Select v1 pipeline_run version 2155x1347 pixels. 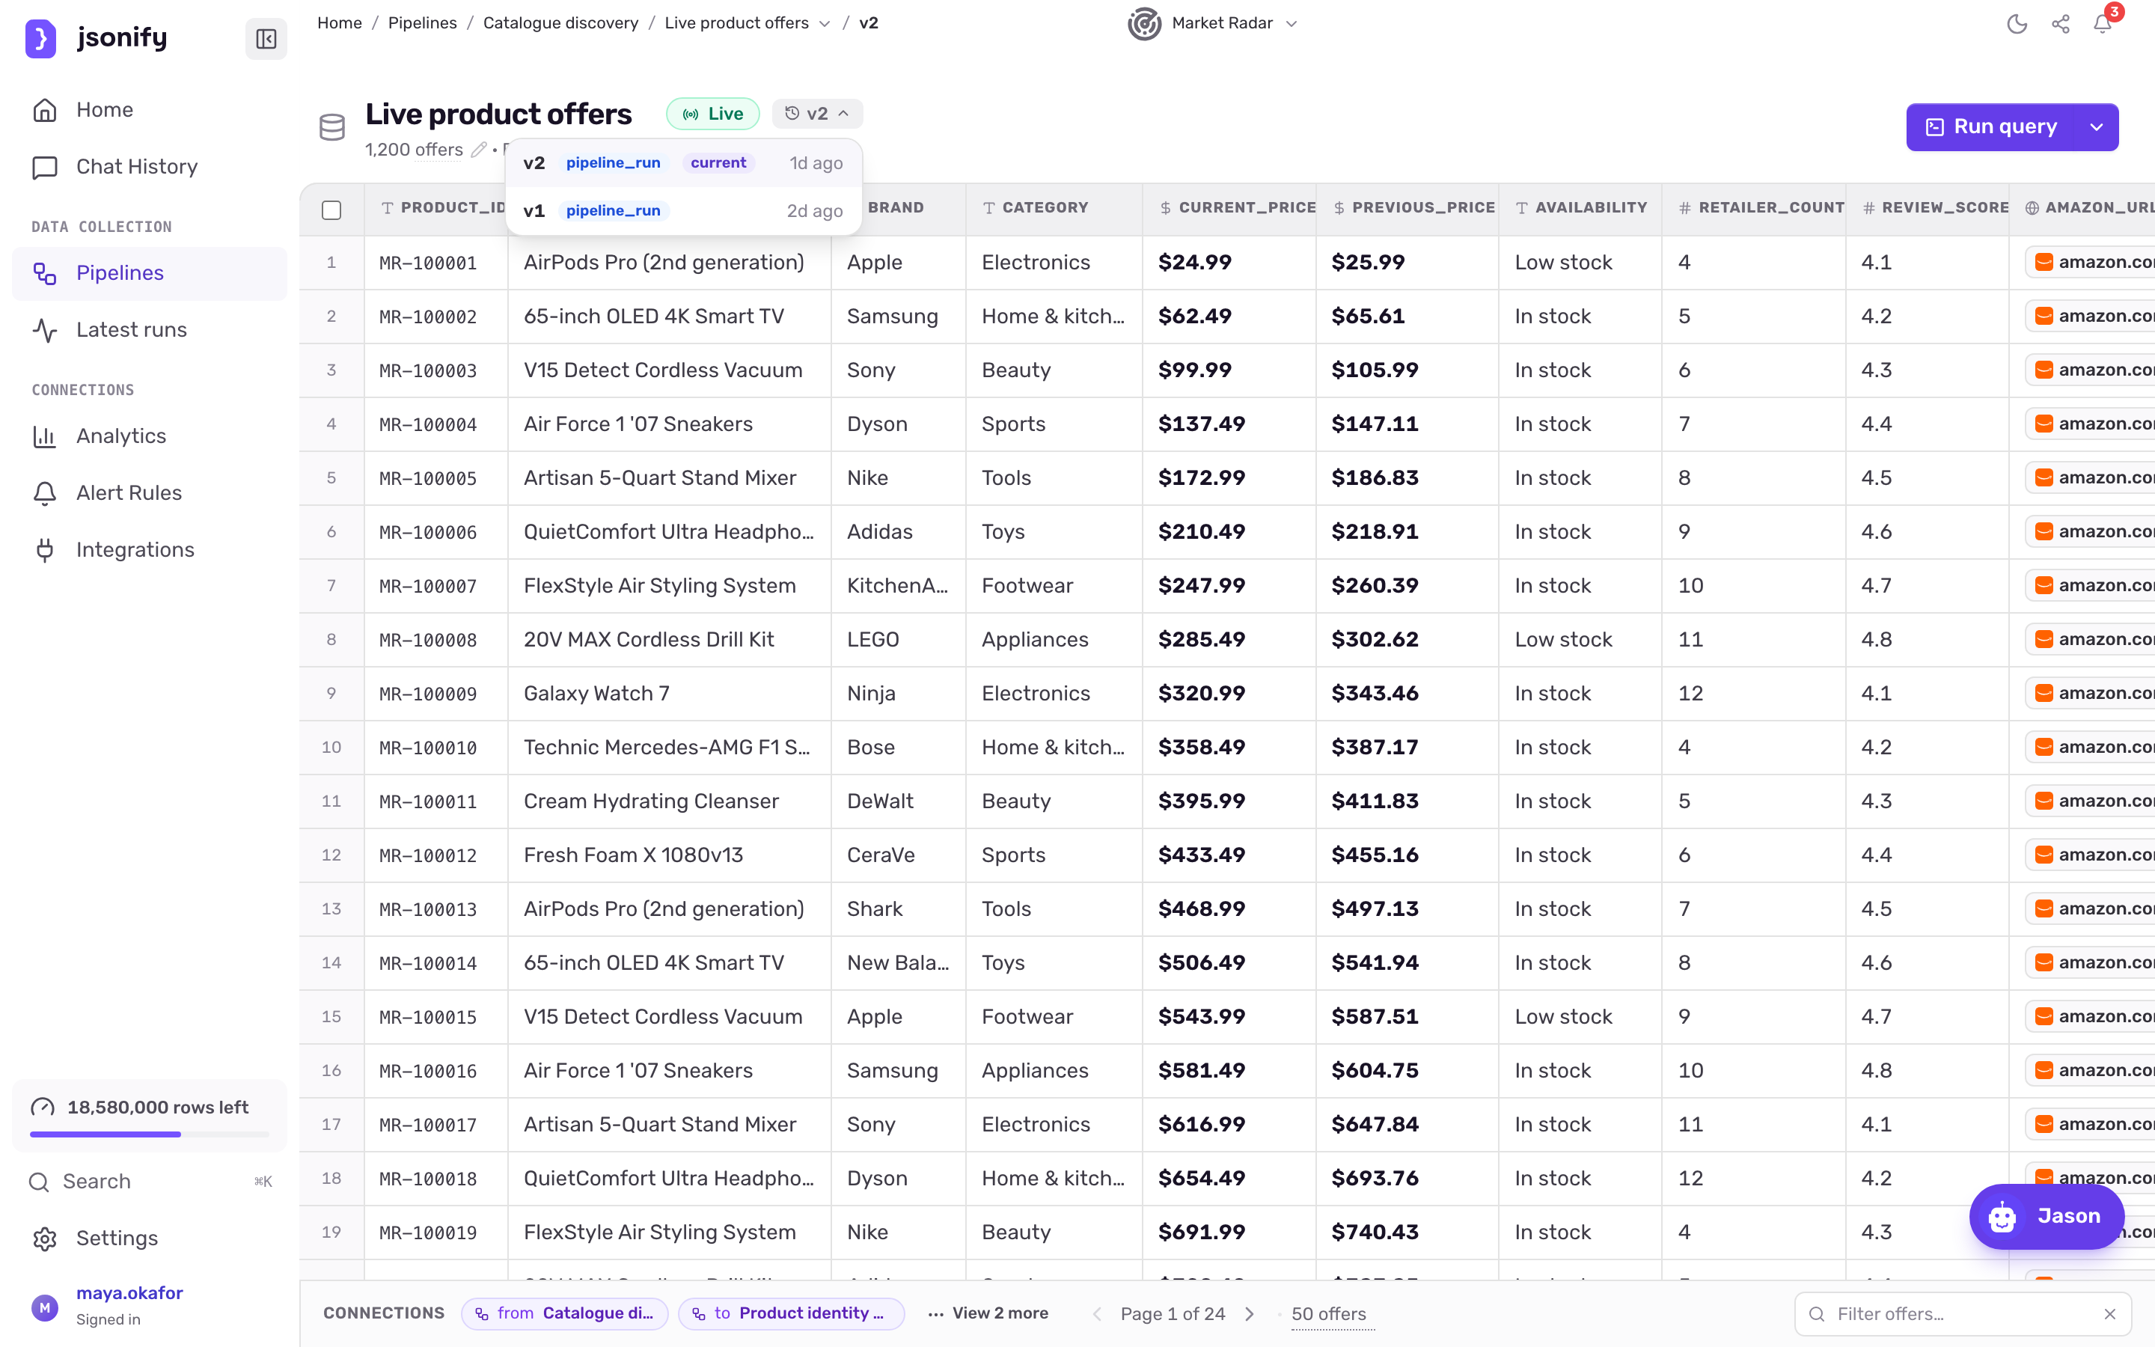tap(683, 211)
